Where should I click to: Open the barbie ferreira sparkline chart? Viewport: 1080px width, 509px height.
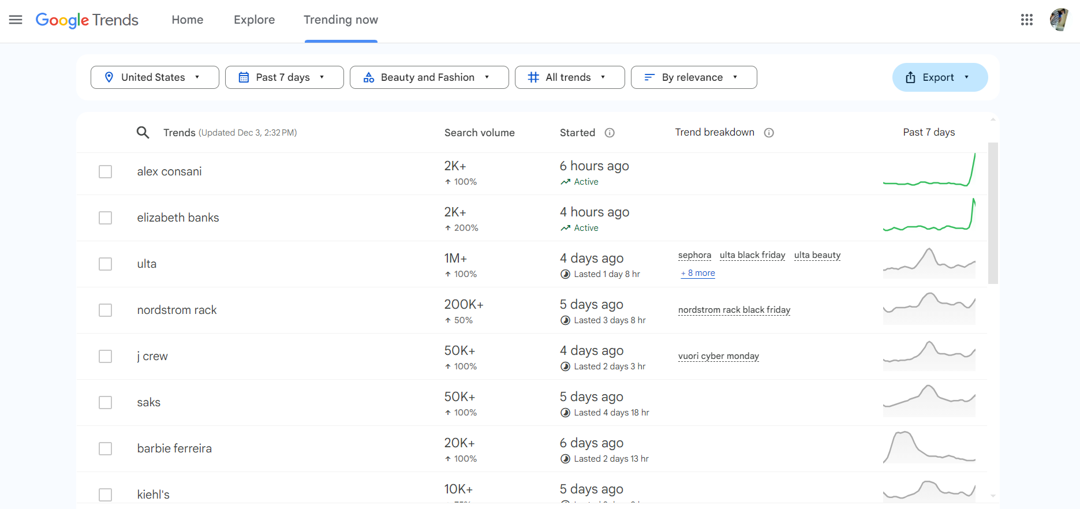(929, 447)
